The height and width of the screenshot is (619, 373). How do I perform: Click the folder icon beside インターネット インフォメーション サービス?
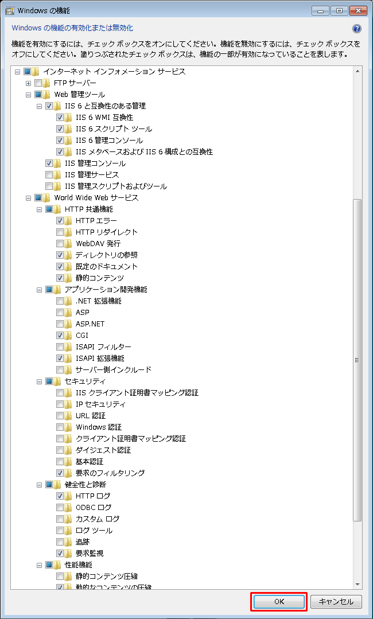pyautogui.click(x=36, y=72)
